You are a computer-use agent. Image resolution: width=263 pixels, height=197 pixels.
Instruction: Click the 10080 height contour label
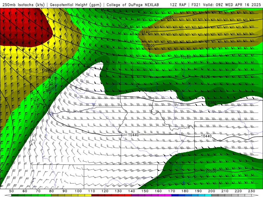(168, 17)
